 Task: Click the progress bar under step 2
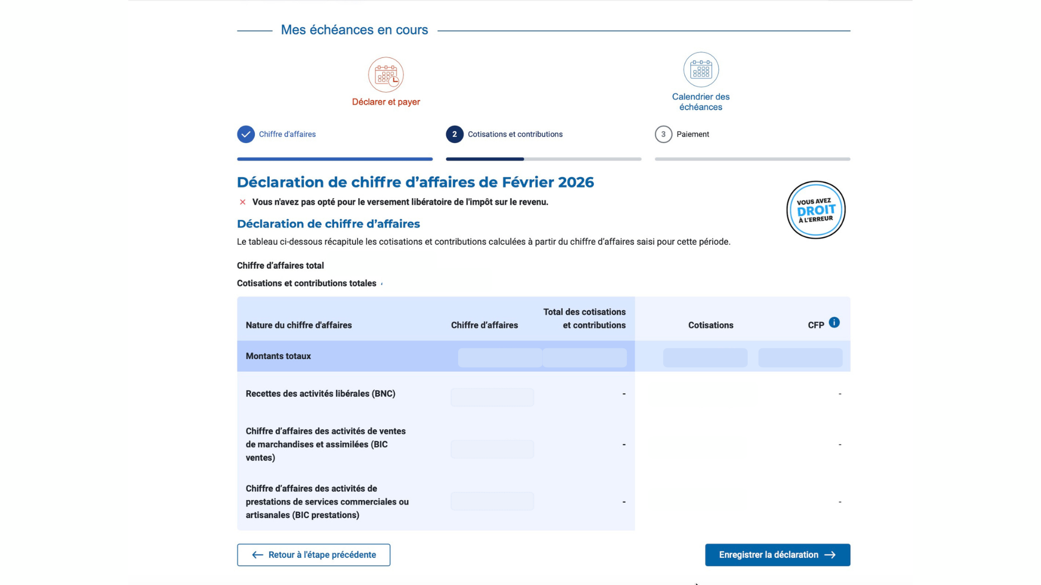point(542,159)
